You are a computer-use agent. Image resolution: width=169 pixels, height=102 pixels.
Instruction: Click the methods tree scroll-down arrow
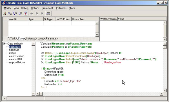click(x=33, y=94)
